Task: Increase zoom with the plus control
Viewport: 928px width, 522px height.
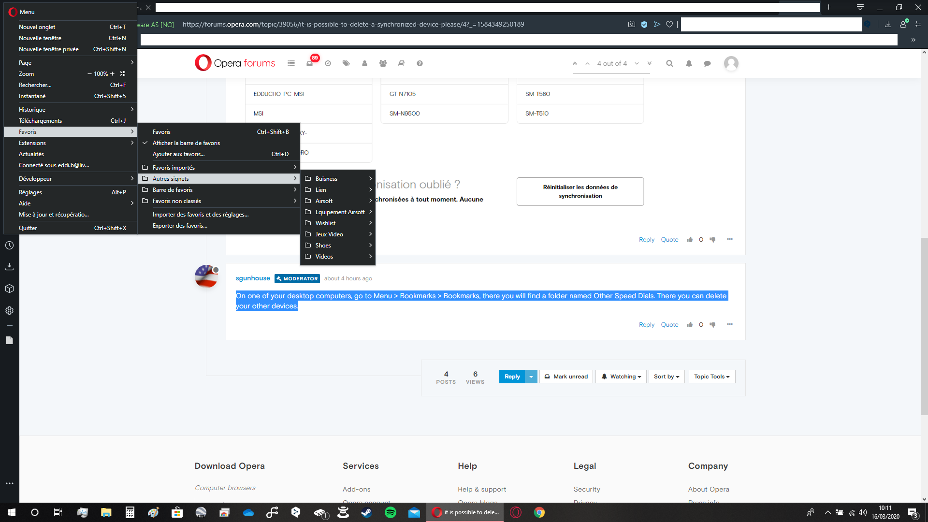Action: click(112, 74)
